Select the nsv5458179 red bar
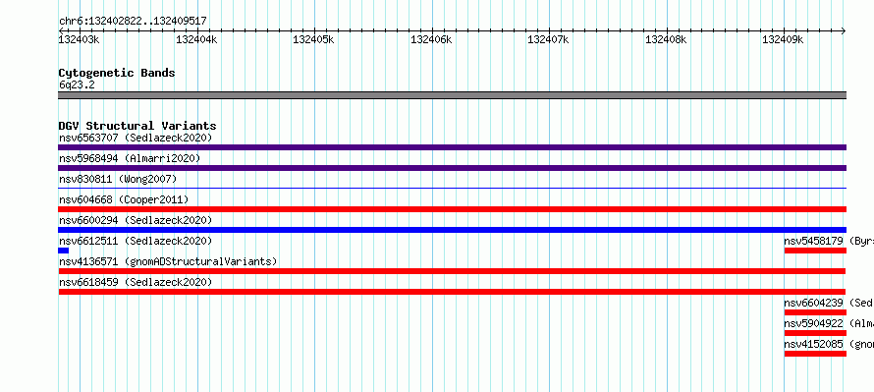874x392 pixels. coord(815,251)
